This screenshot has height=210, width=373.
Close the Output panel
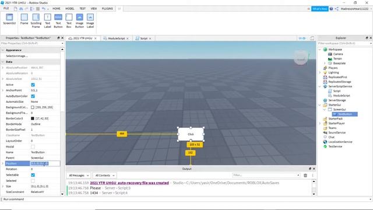[314, 169]
